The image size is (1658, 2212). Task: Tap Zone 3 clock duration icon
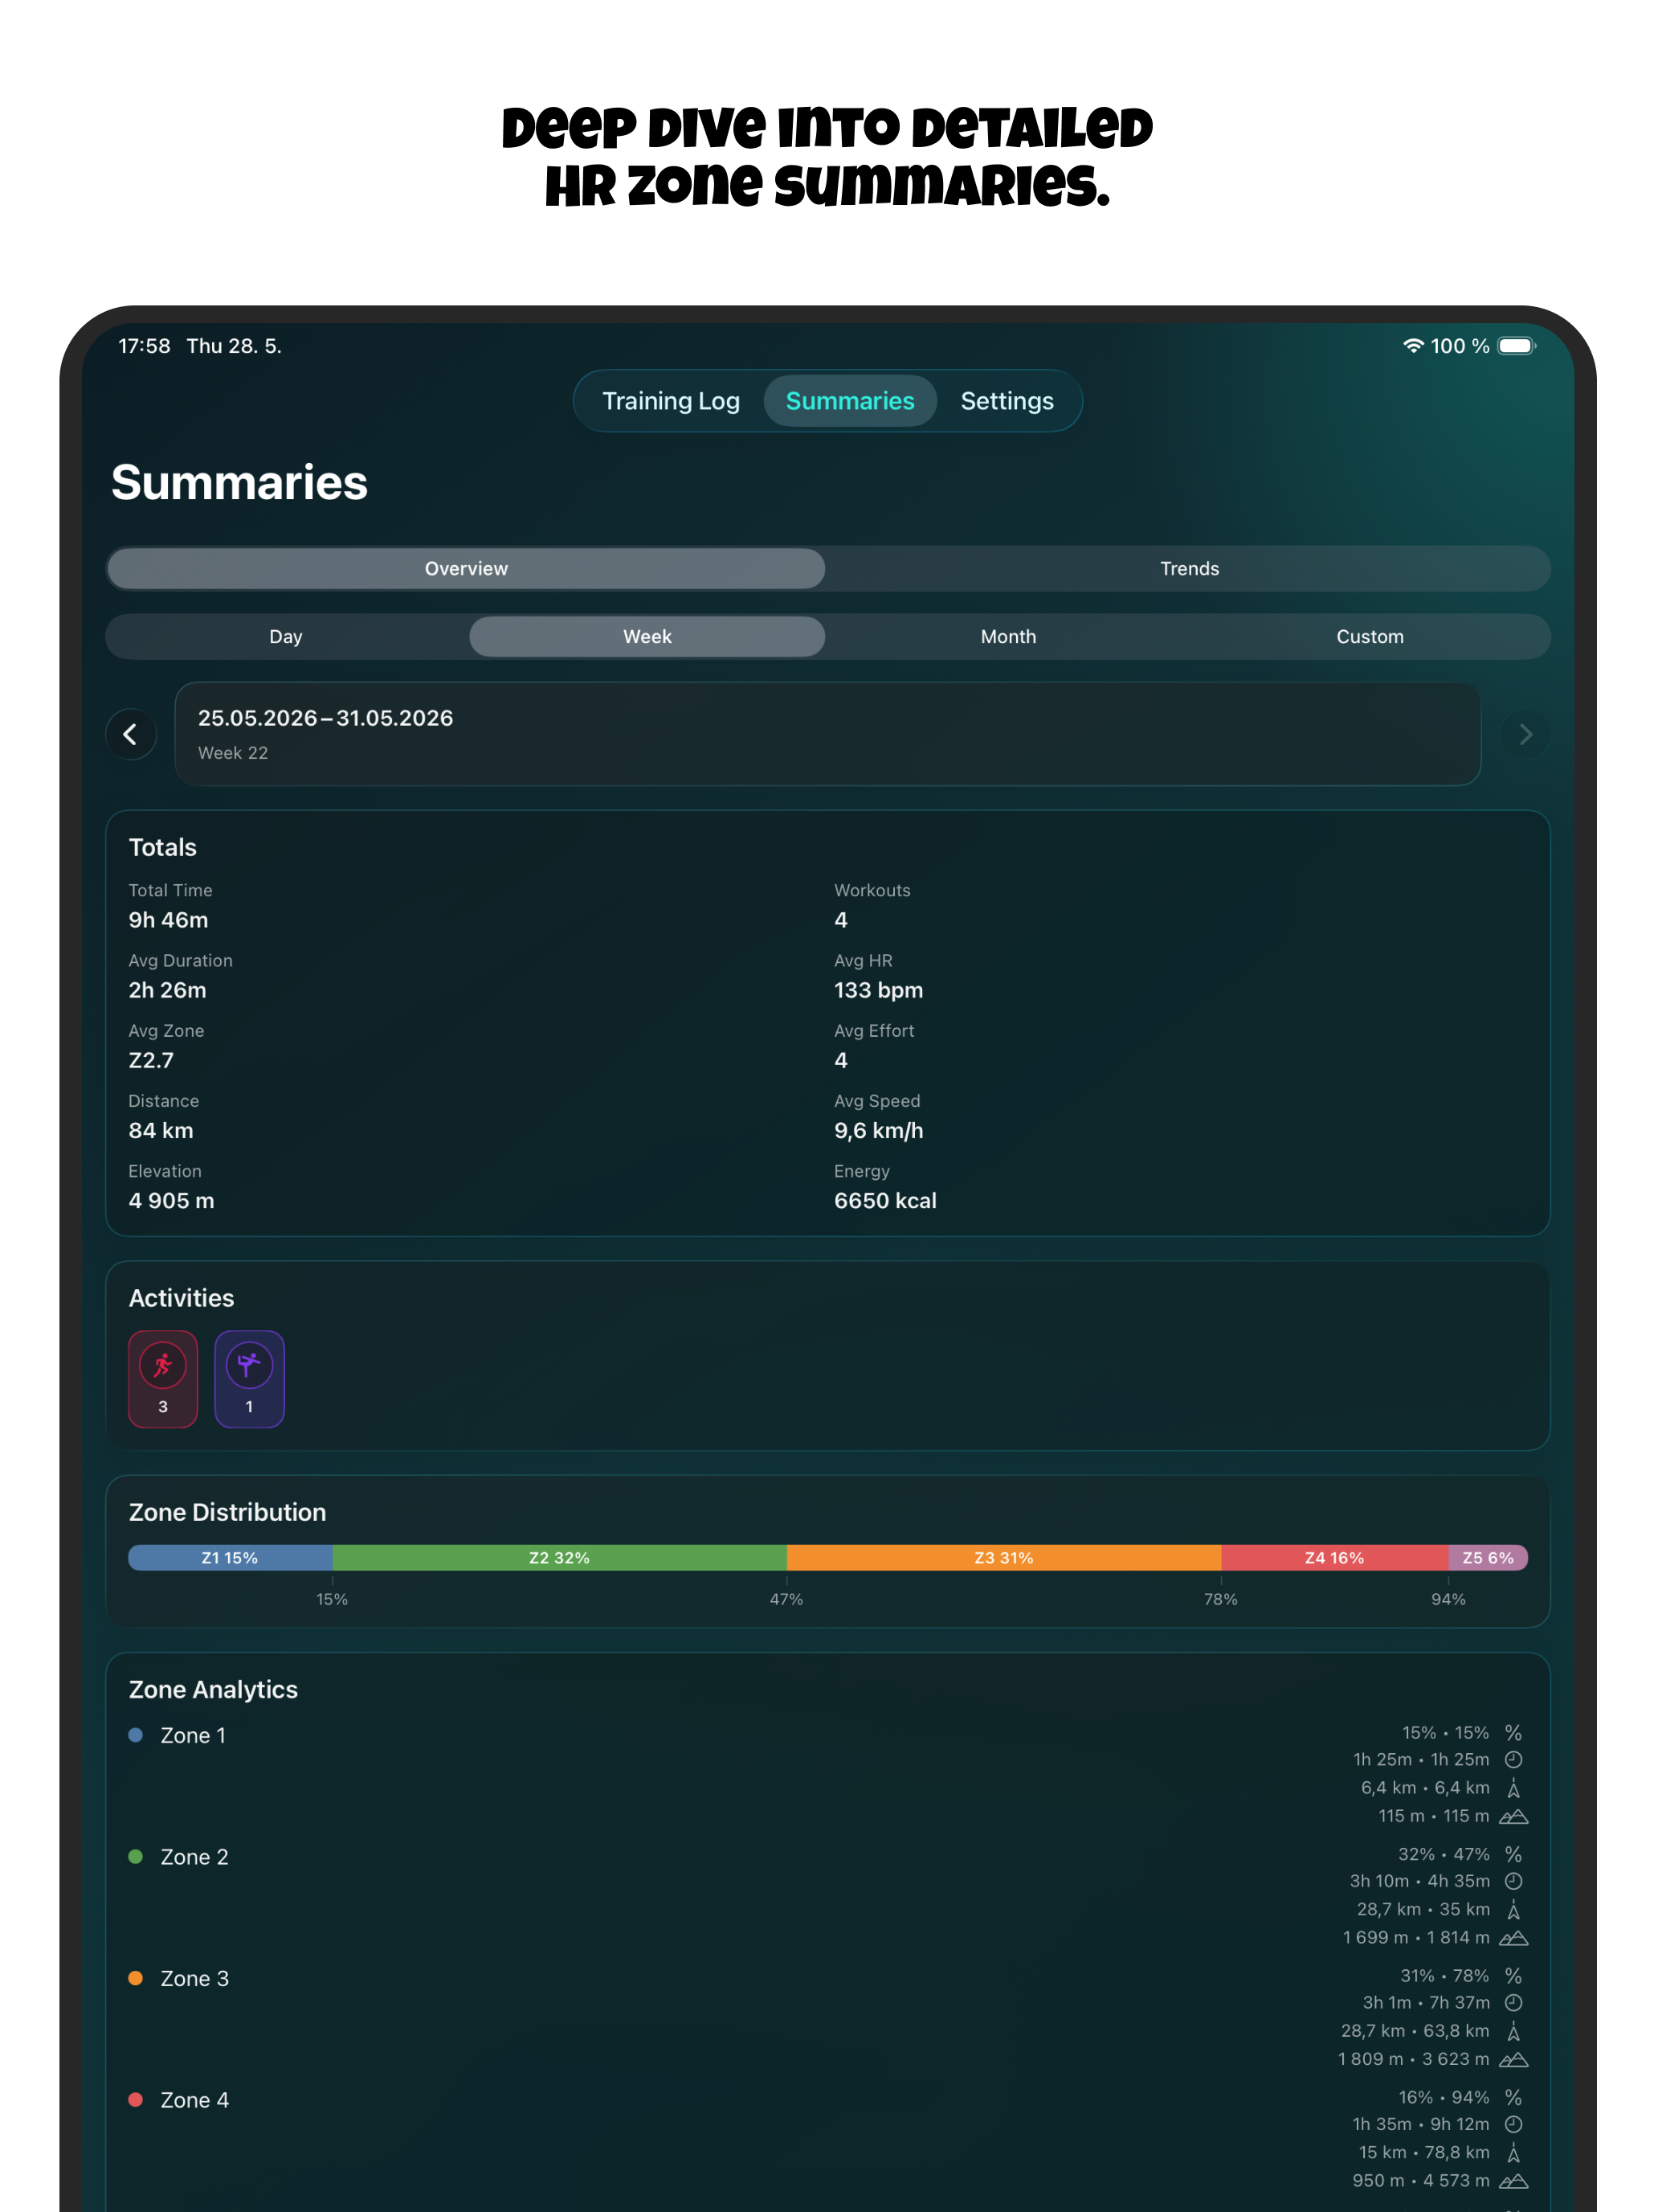click(x=1513, y=2003)
